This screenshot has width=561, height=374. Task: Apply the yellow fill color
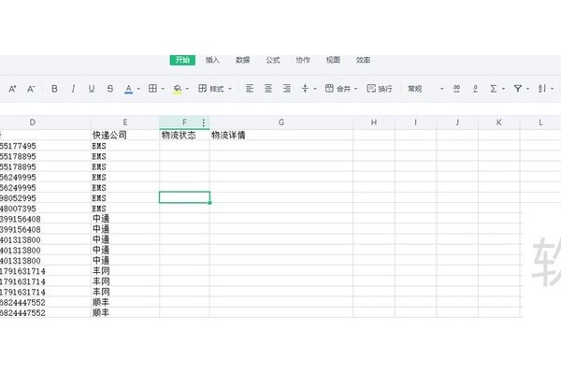177,89
